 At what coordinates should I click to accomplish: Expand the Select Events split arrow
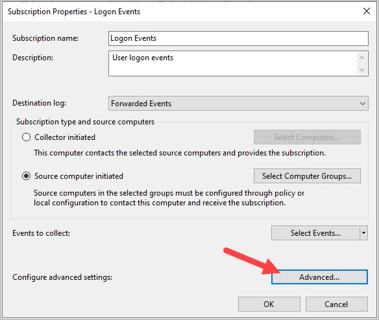click(364, 233)
